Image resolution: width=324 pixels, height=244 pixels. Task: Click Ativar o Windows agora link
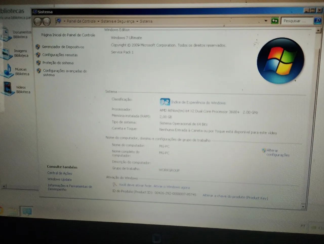172,187
